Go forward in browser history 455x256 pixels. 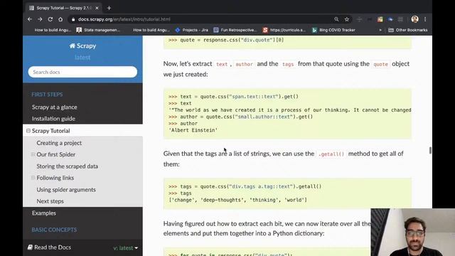40,19
